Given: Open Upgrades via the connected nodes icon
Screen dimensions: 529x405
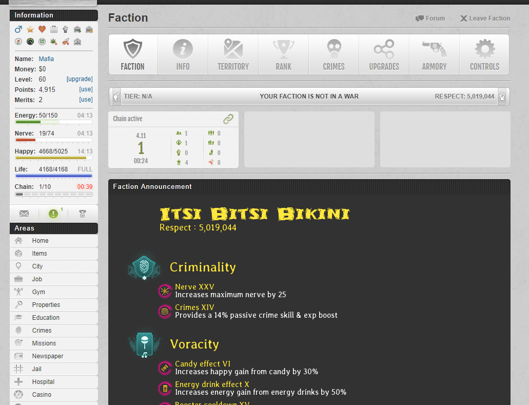Looking at the screenshot, I should click(384, 50).
